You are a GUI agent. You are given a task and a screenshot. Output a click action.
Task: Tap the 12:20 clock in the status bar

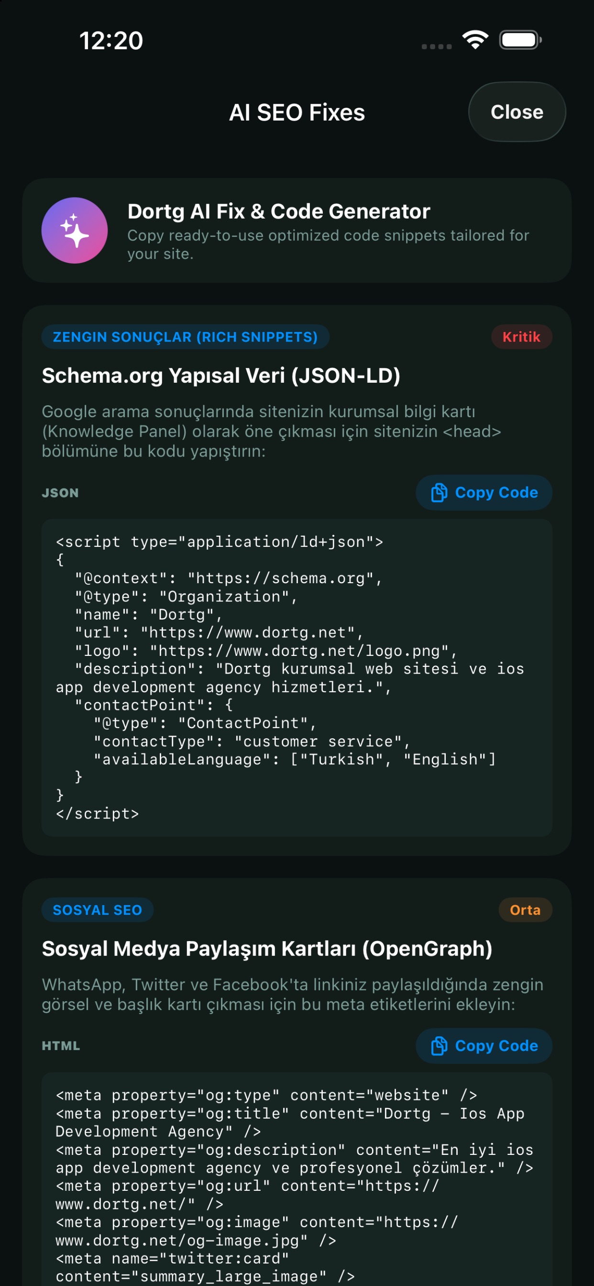[111, 41]
